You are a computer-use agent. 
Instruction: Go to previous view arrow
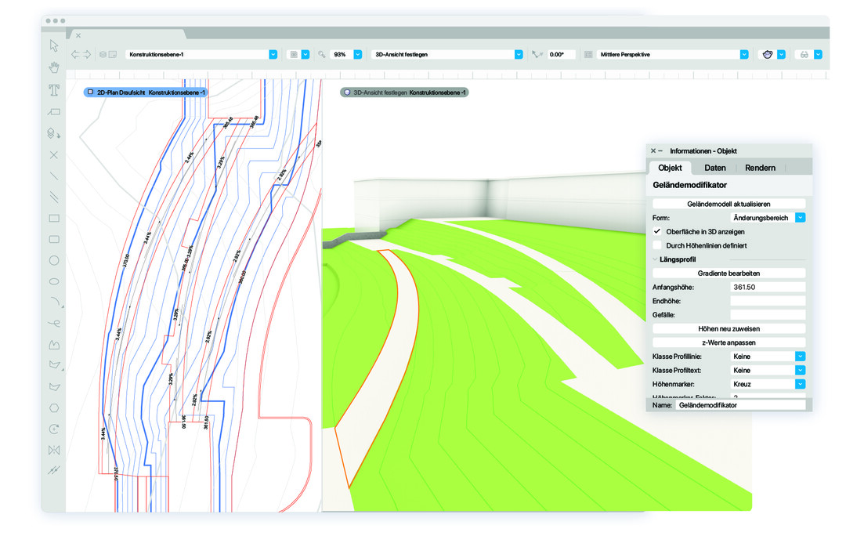tap(75, 55)
